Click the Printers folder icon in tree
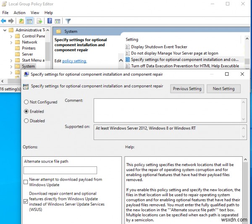The image size is (252, 224). (x=17, y=48)
